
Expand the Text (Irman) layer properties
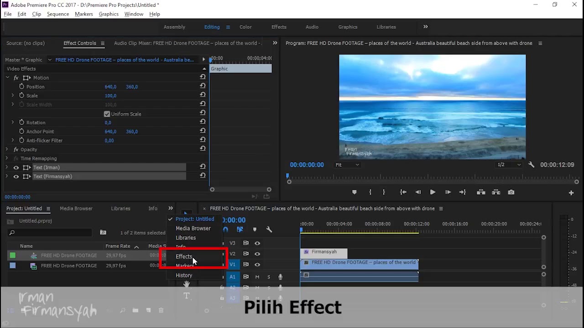pyautogui.click(x=7, y=168)
